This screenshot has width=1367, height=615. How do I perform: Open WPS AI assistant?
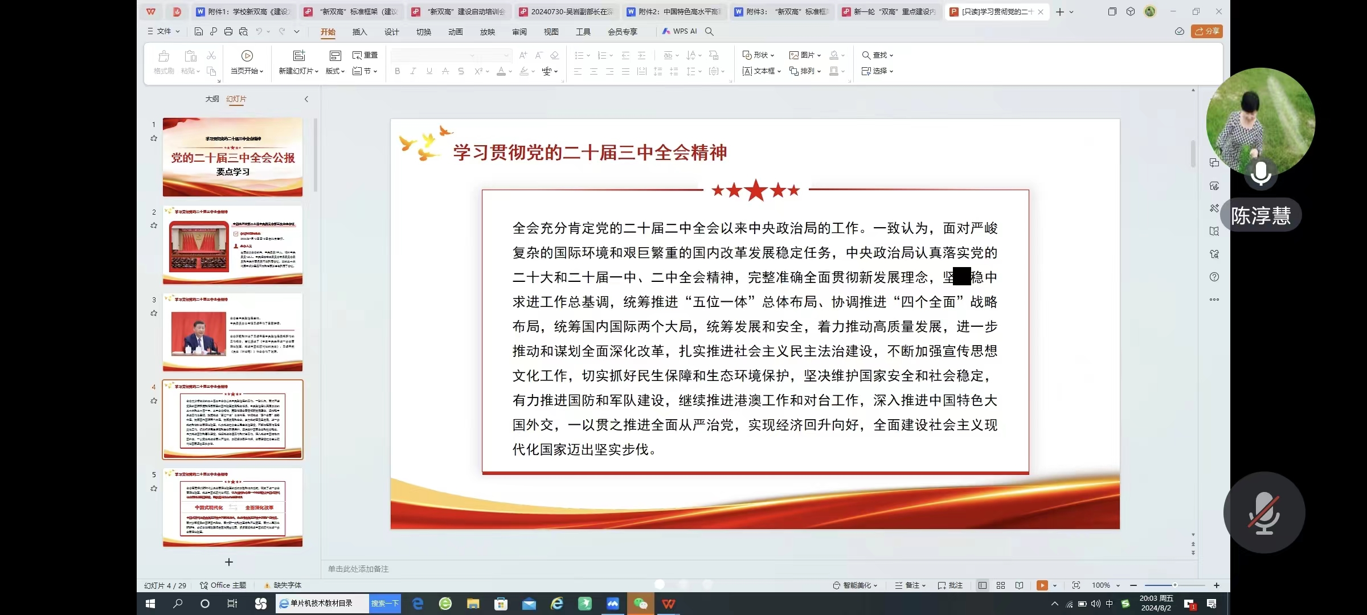tap(680, 31)
